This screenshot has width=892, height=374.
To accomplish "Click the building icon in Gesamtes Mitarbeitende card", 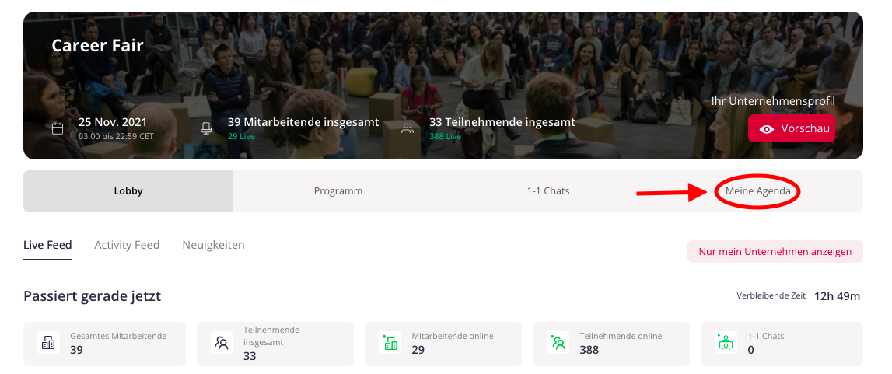I will click(x=48, y=343).
